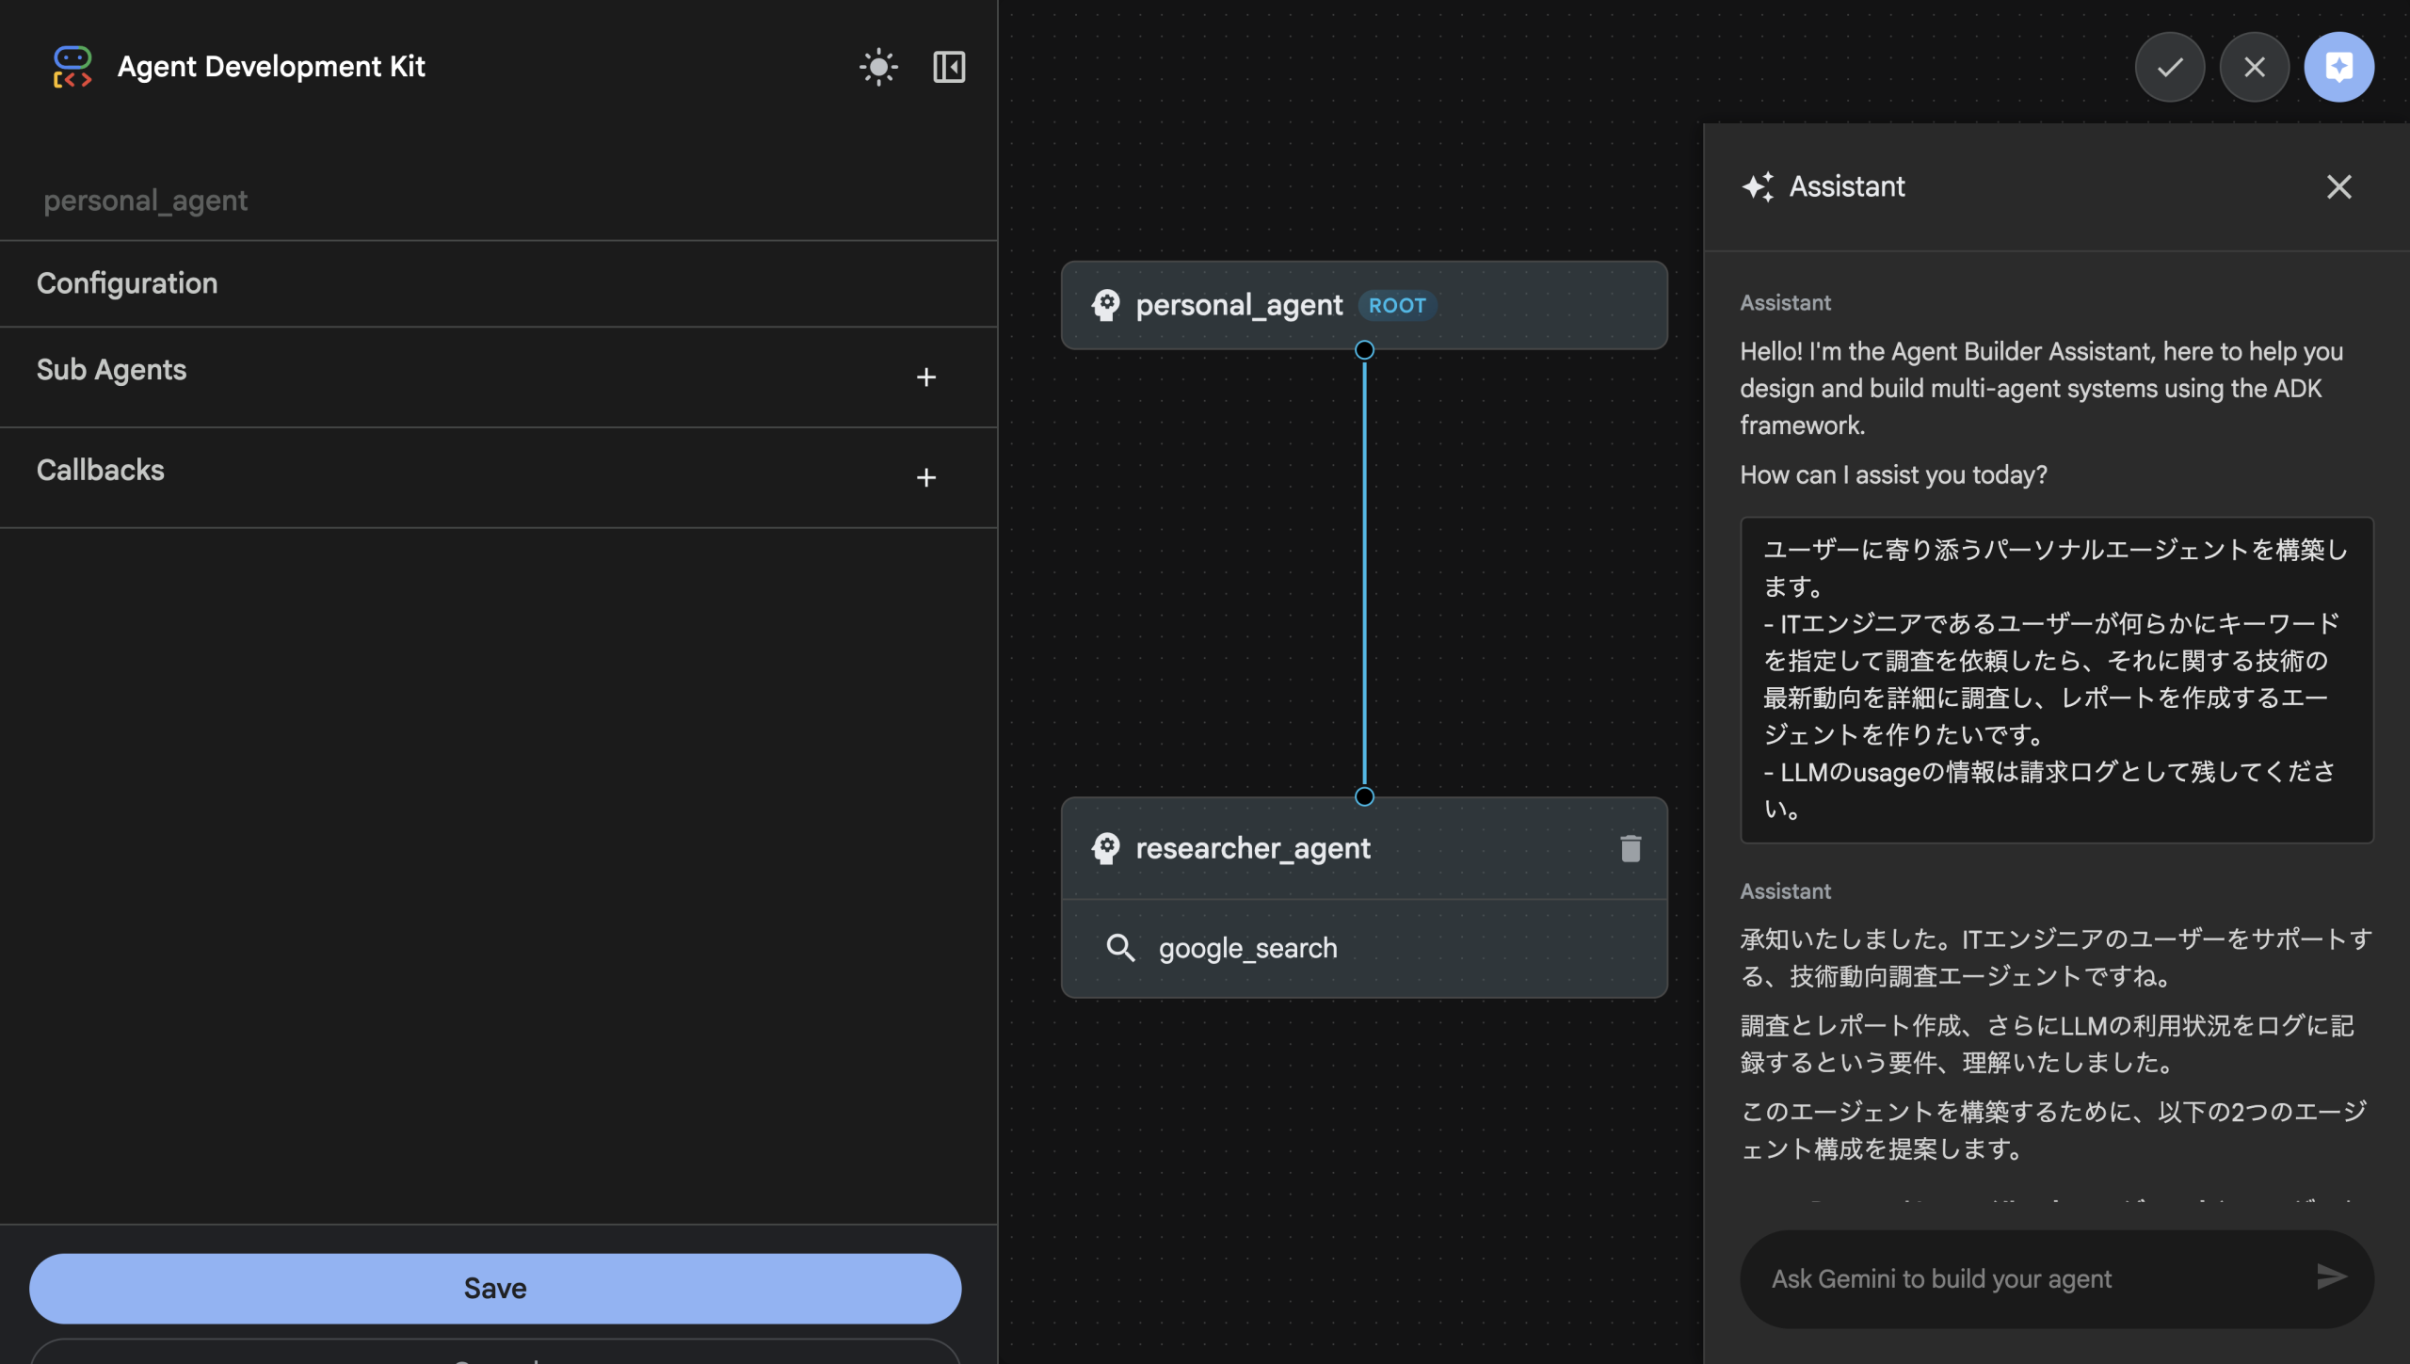This screenshot has height=1364, width=2410.
Task: Click the Agent Development Kit robot logo
Action: (72, 66)
